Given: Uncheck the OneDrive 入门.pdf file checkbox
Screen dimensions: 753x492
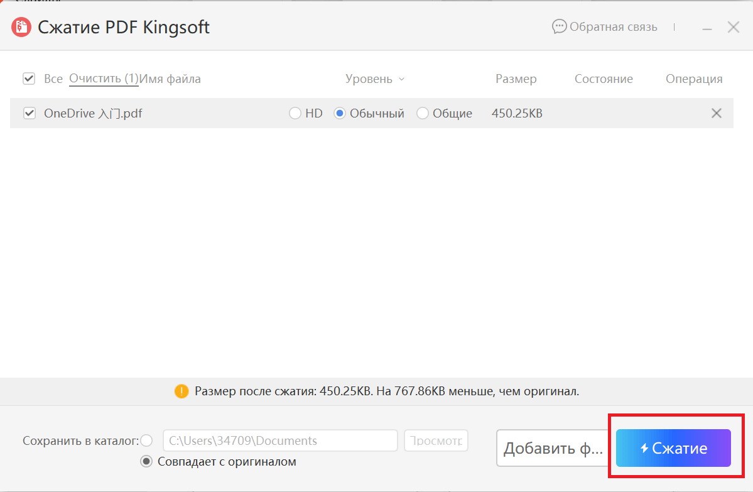Looking at the screenshot, I should (30, 113).
